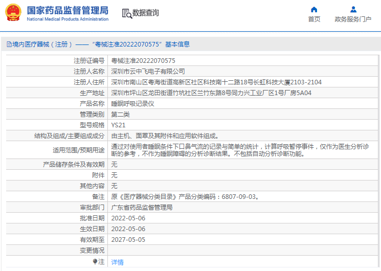Click the 注册证编号 row label
Screen dimensions: 381x271
click(x=89, y=61)
